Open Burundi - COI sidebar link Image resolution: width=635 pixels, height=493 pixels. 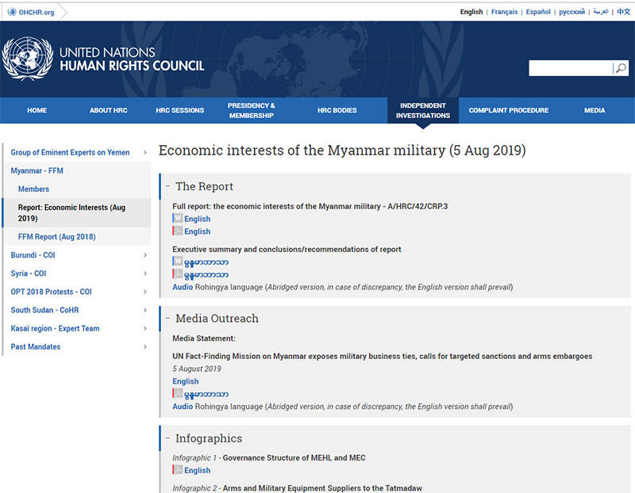coord(33,255)
